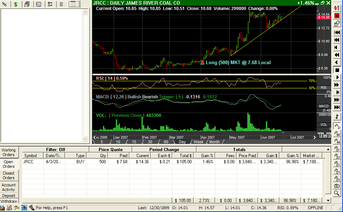Screen dimensions: 343x212
Task: Select the JRCC symbol cell
Action: [33, 162]
